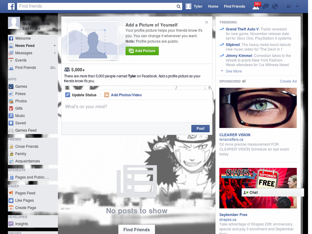Click the Close Friends star icon

tap(11, 147)
